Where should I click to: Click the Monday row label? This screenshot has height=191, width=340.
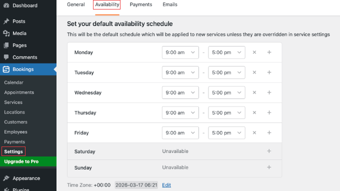[x=83, y=52]
